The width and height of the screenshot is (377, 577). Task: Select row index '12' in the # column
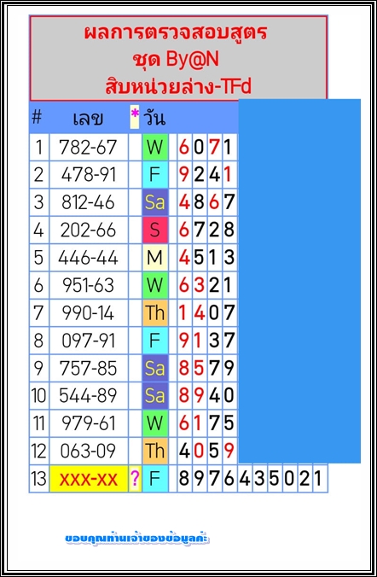point(39,452)
